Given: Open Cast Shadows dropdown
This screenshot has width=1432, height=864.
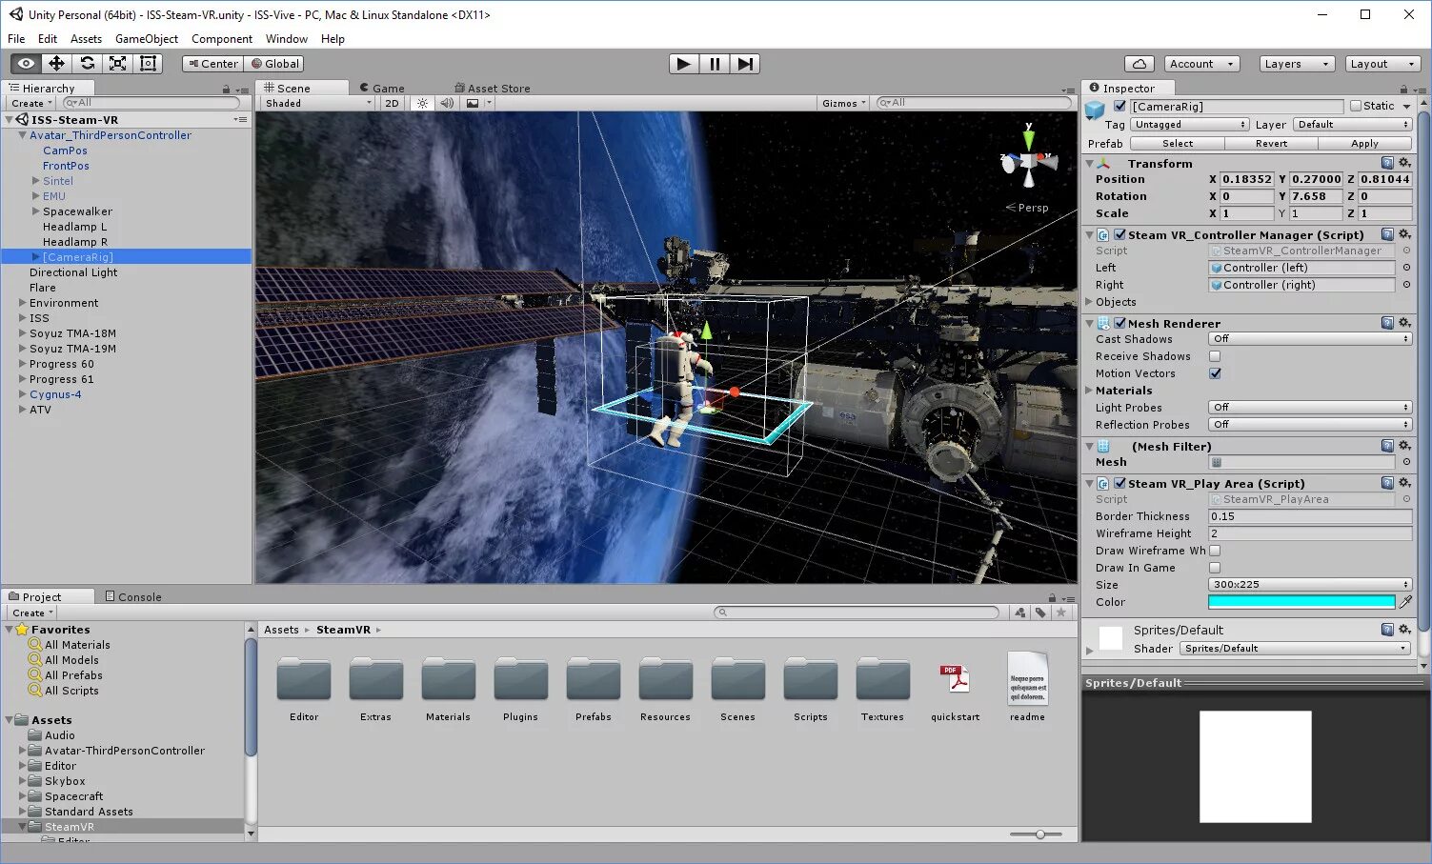Looking at the screenshot, I should pyautogui.click(x=1310, y=339).
